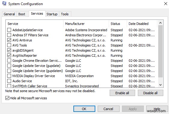Click the Apply button

click(133, 109)
